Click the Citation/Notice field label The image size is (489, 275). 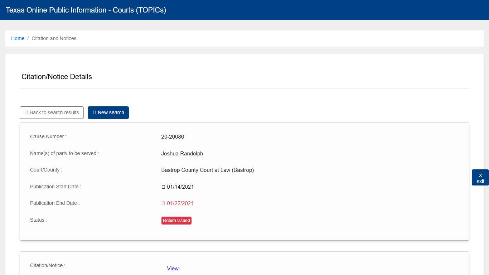pos(48,265)
